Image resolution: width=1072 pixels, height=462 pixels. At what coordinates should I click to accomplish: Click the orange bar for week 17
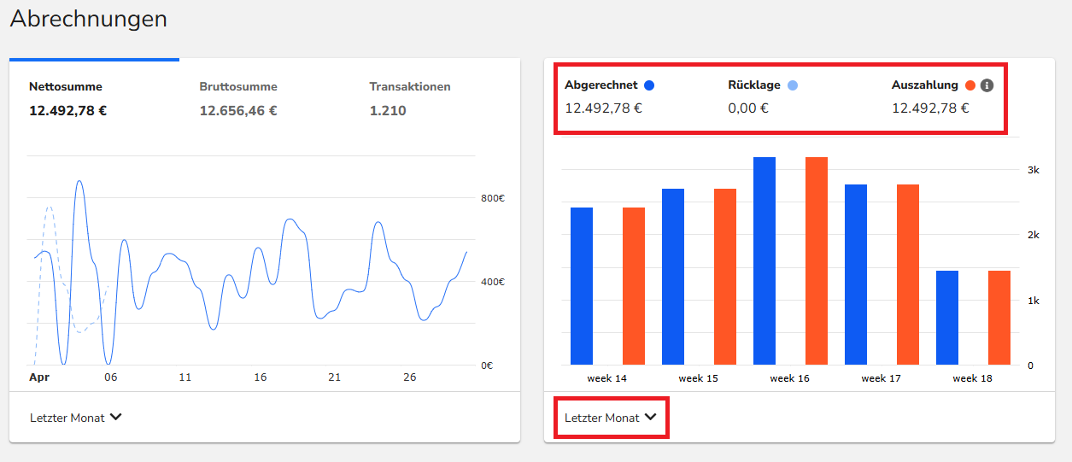[x=908, y=274]
